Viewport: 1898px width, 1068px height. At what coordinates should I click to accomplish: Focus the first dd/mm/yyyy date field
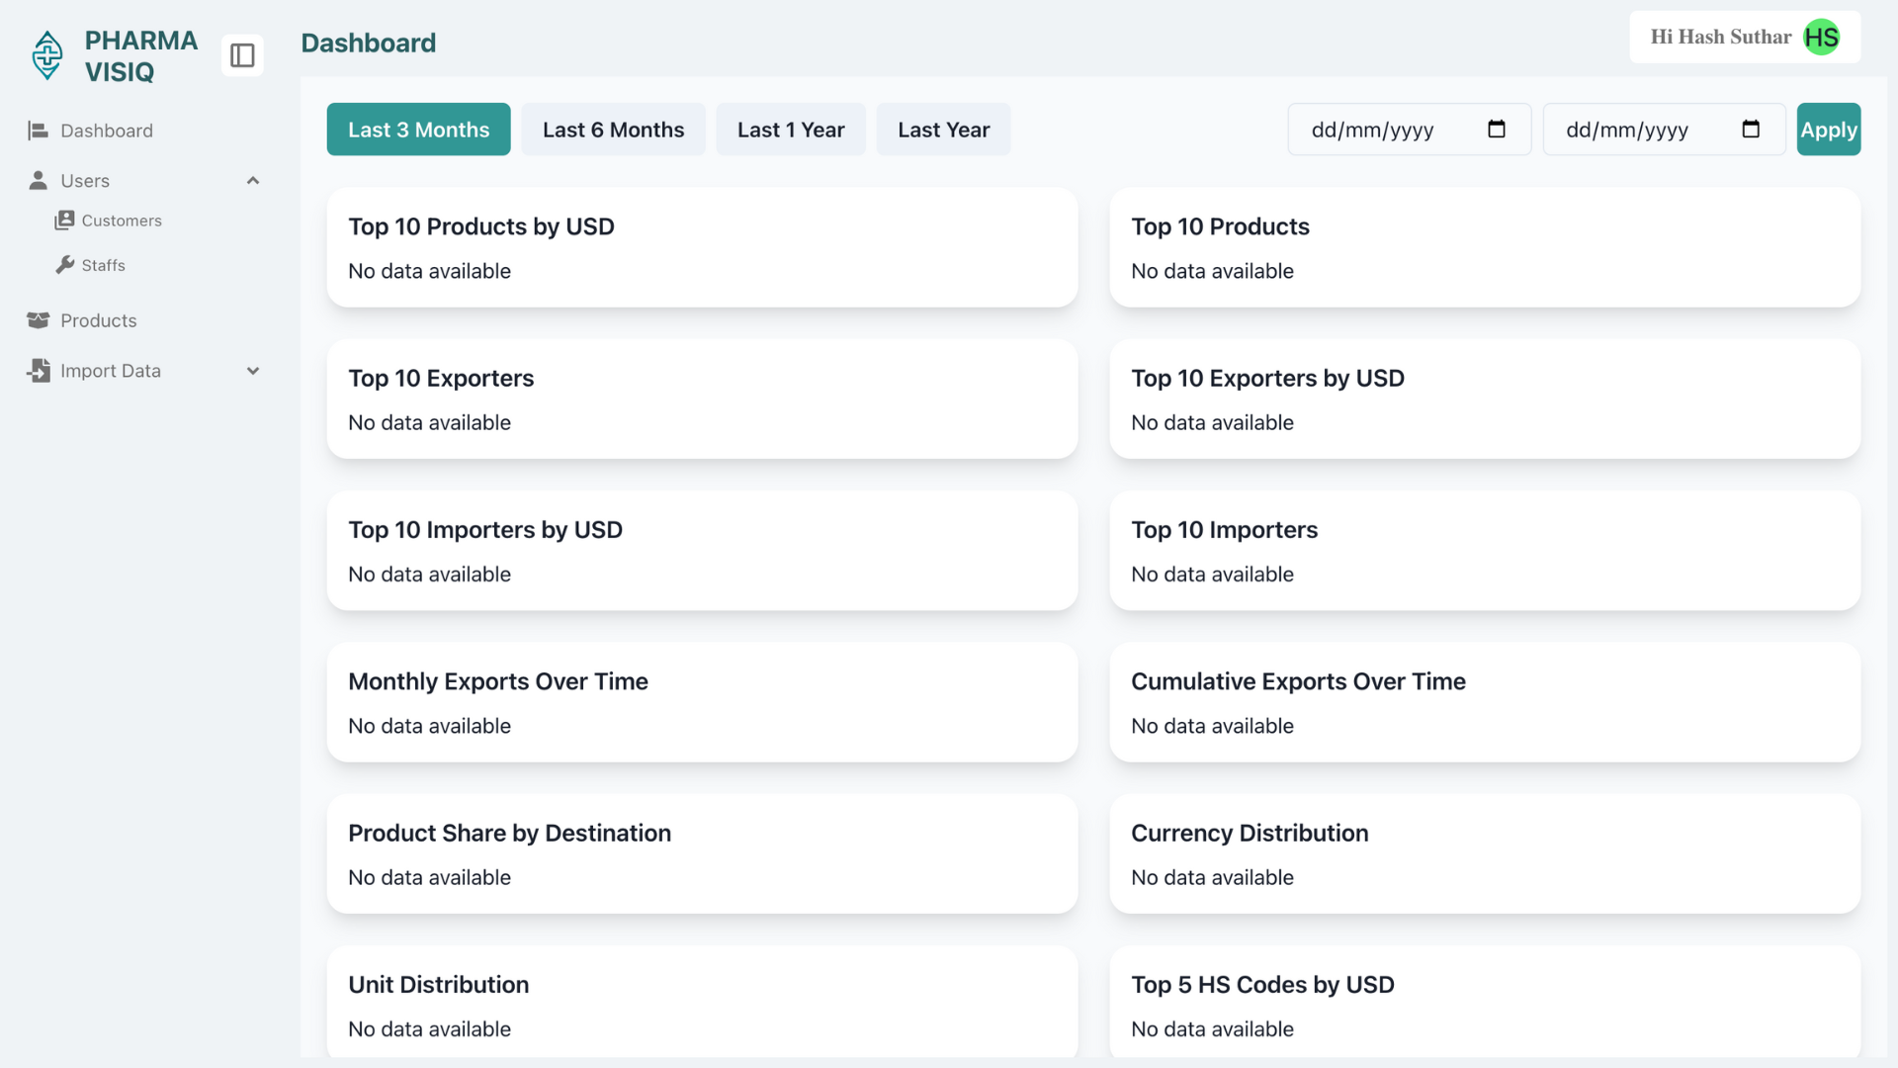tap(1372, 130)
